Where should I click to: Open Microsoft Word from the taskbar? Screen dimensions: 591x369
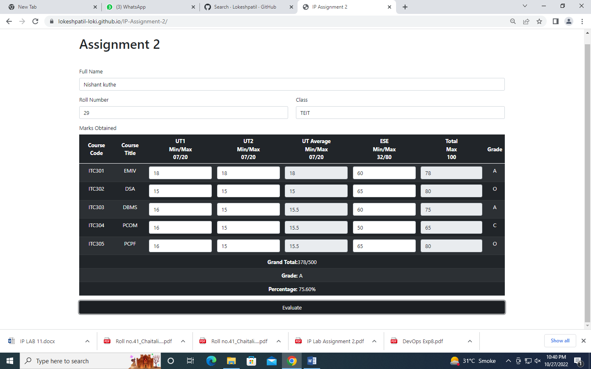(x=311, y=361)
